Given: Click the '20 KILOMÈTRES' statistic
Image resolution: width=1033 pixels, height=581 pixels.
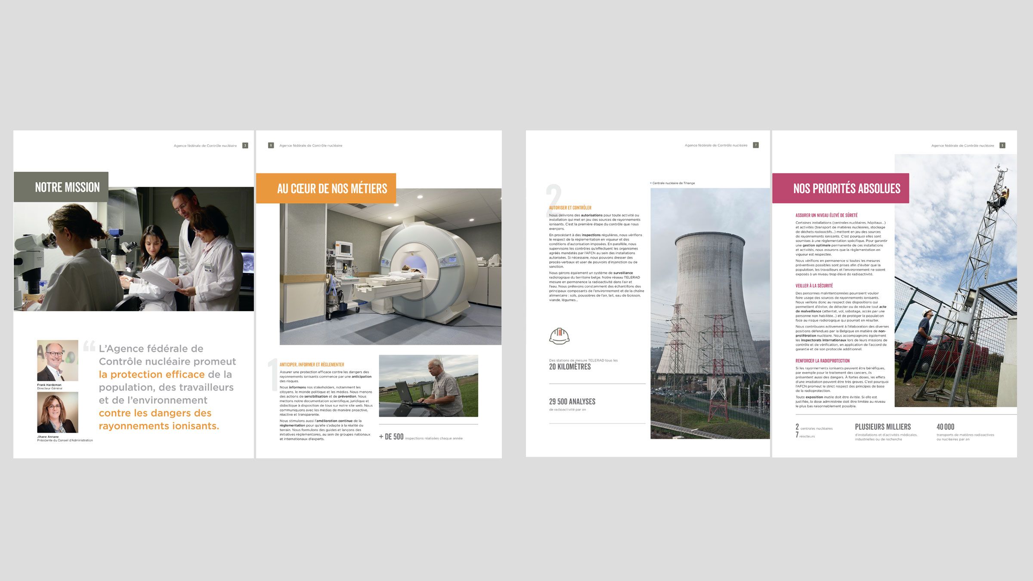Looking at the screenshot, I should pyautogui.click(x=570, y=367).
